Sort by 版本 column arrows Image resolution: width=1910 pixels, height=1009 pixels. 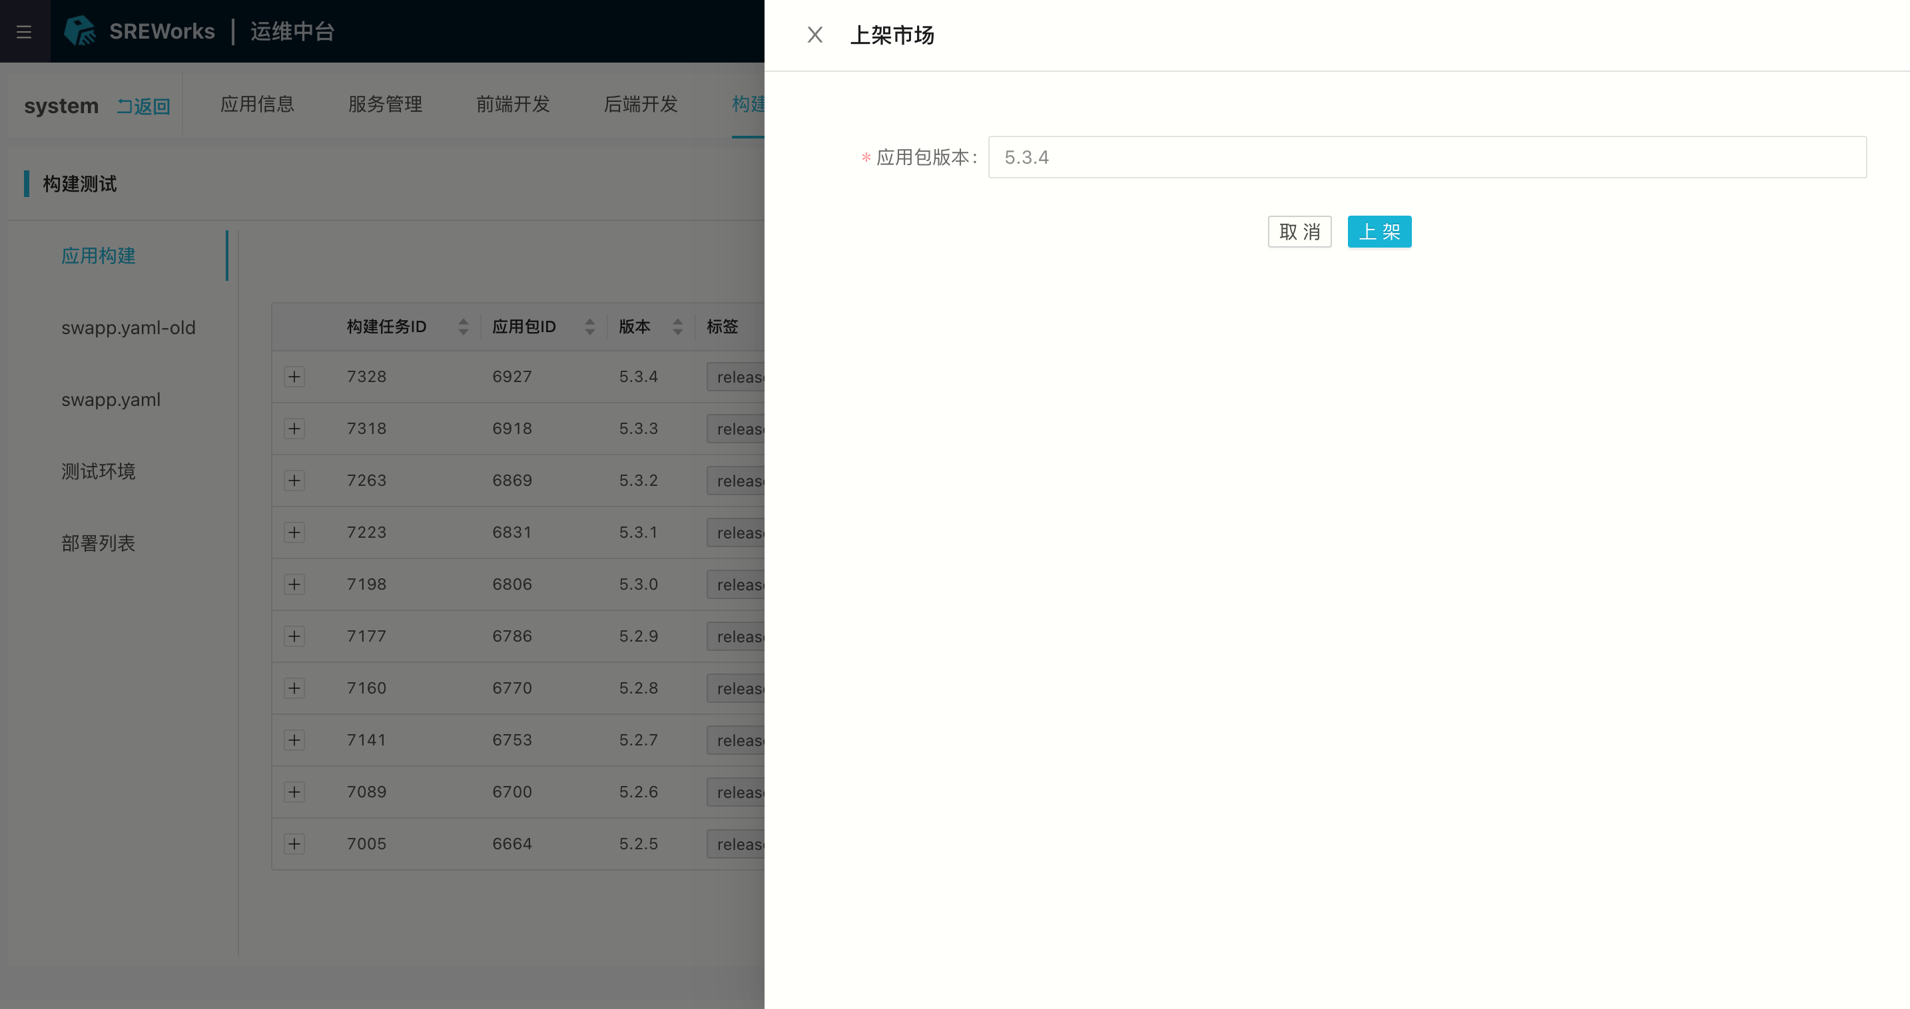pyautogui.click(x=677, y=327)
